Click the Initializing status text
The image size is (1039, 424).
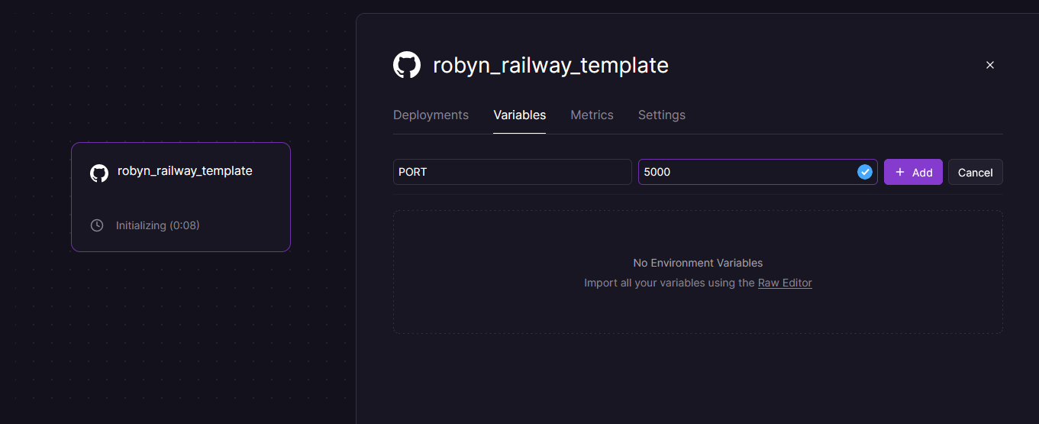[x=157, y=225]
